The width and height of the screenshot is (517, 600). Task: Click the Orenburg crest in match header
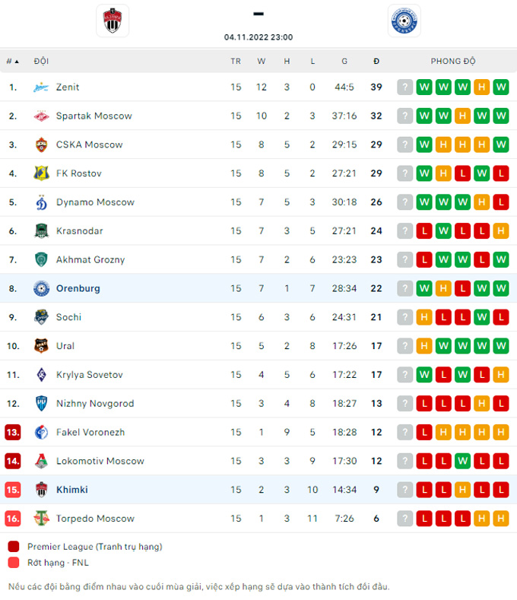pyautogui.click(x=404, y=21)
